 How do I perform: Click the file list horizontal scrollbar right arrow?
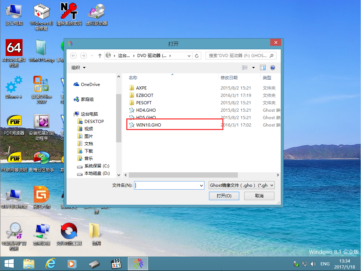coord(278,175)
